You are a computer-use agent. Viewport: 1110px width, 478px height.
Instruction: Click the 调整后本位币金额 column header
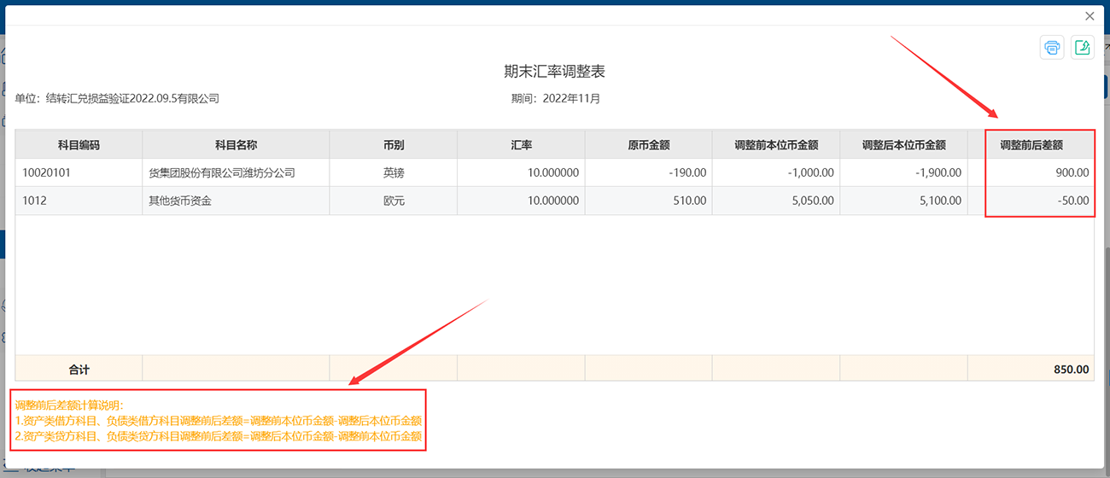[x=904, y=145]
